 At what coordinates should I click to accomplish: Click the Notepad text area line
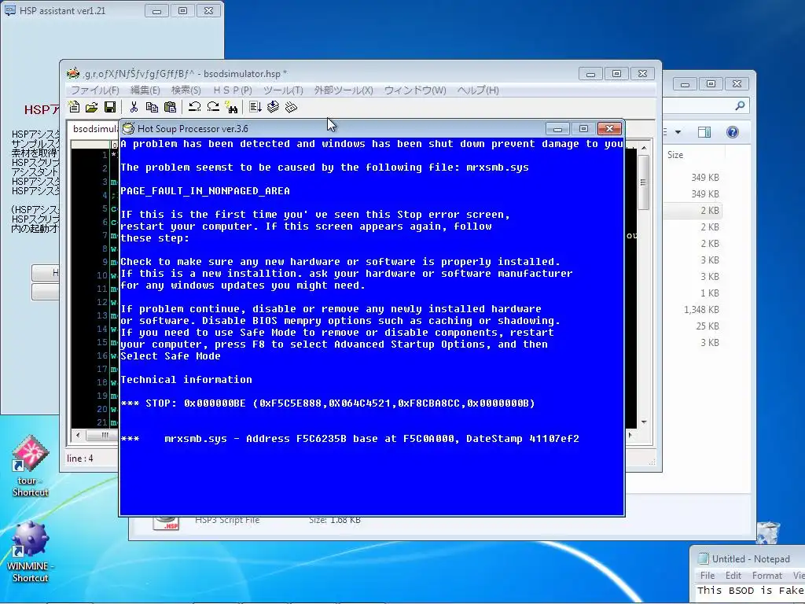coord(750,591)
